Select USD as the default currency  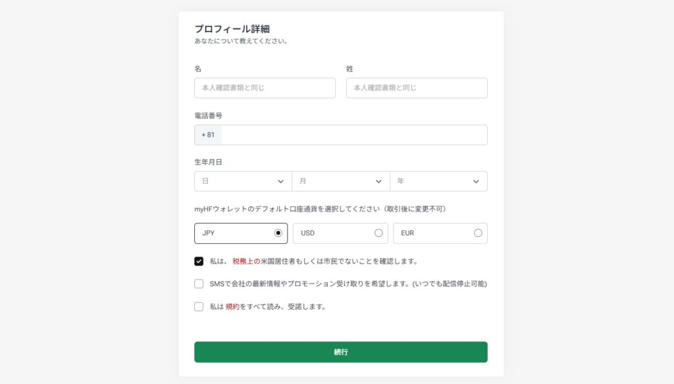[340, 233]
